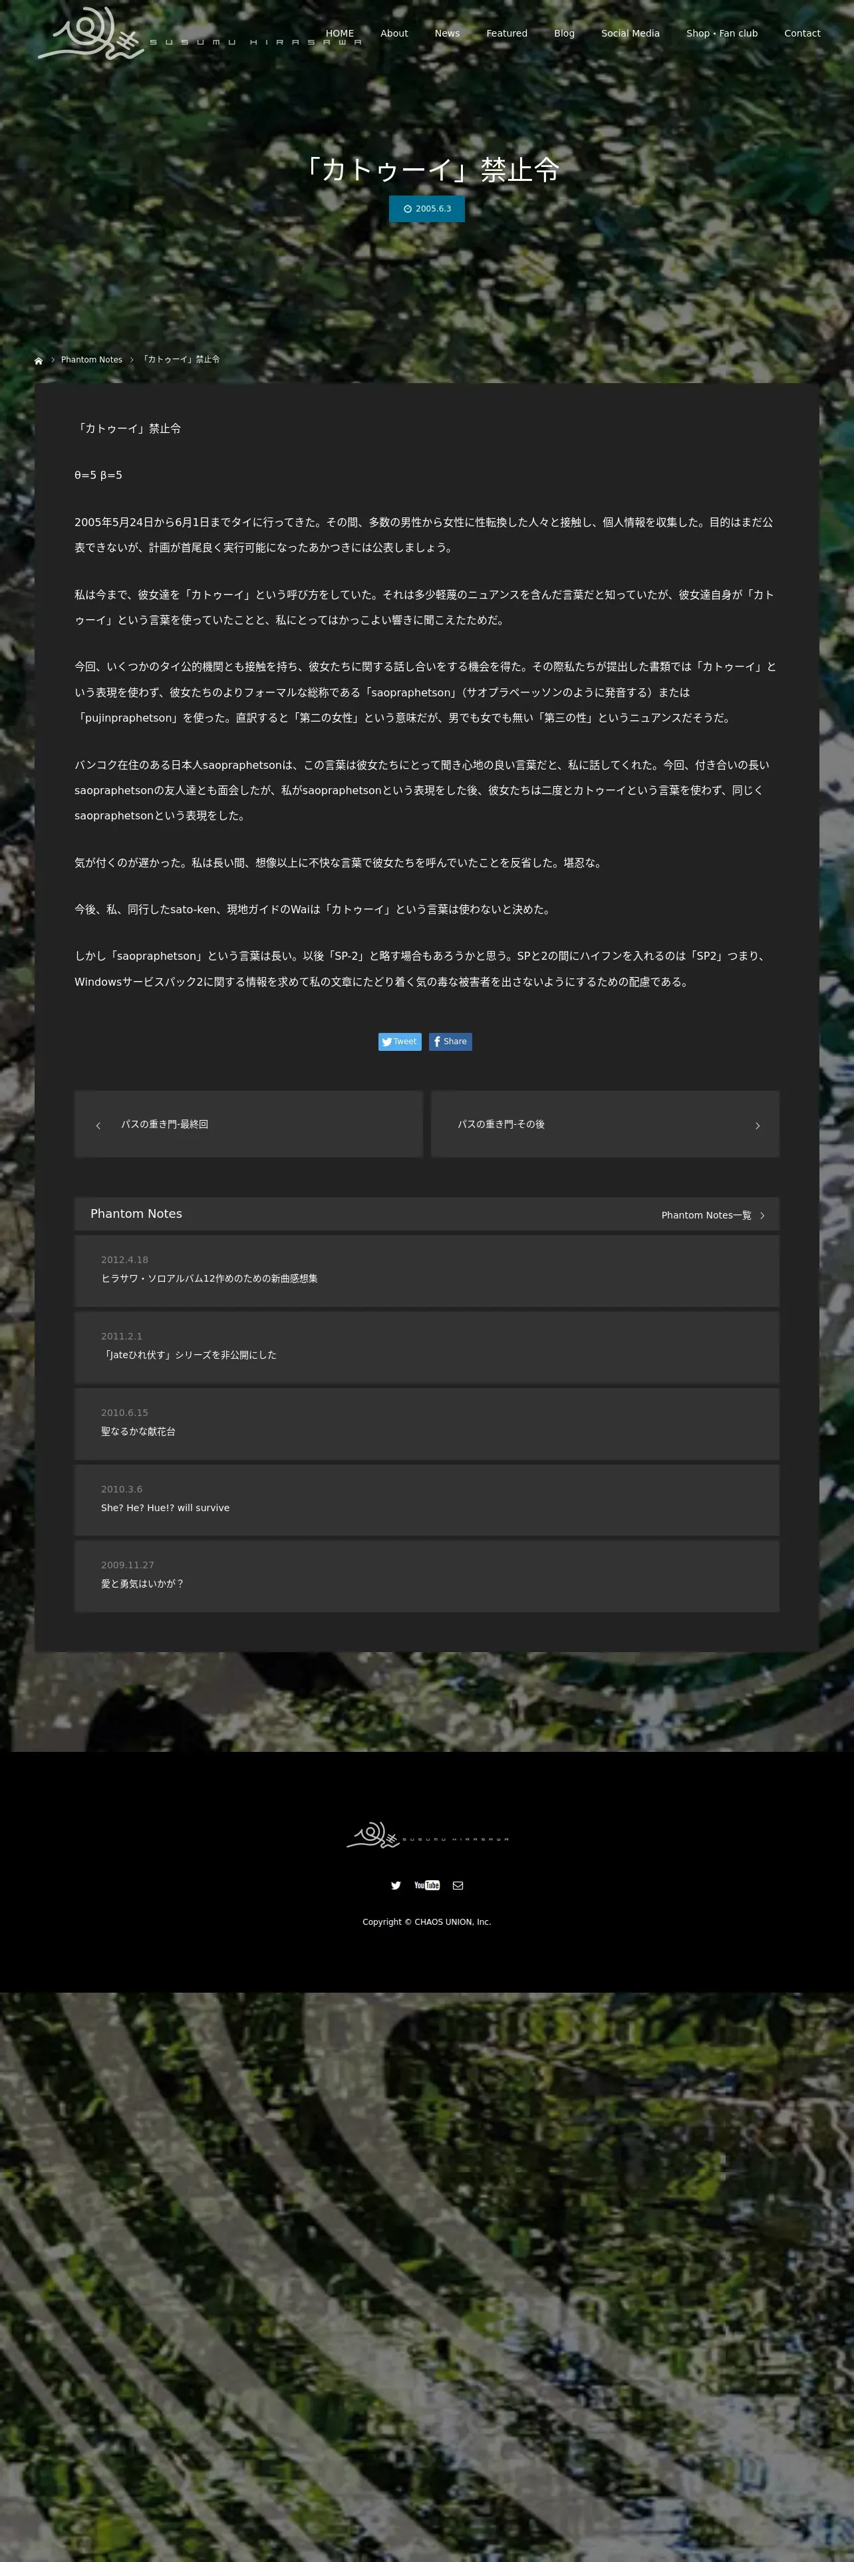This screenshot has height=2562, width=854.
Task: Open post 「Jateひれ伏す」シリーズを非公開にした
Action: pos(189,1355)
